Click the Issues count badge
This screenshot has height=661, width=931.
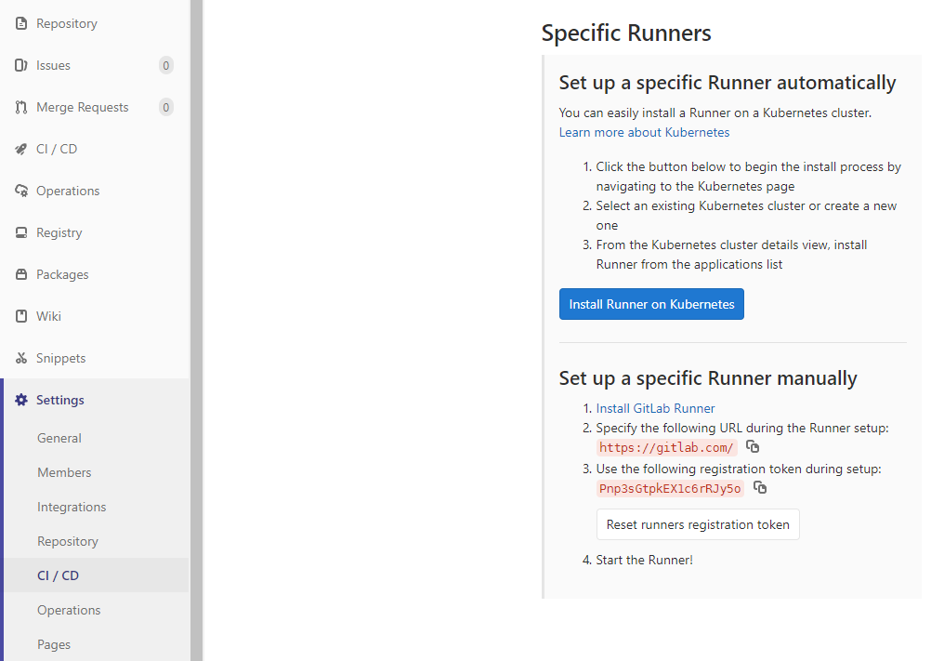tap(166, 65)
